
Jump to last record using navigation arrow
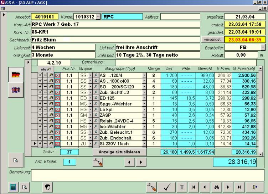click(239, 187)
